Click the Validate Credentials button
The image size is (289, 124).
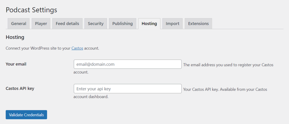coord(26,115)
